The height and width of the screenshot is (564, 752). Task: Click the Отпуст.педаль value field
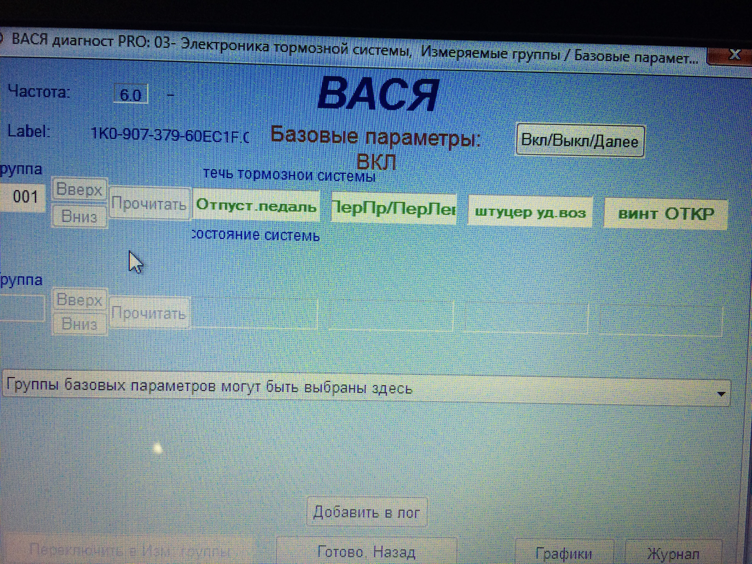tap(256, 206)
